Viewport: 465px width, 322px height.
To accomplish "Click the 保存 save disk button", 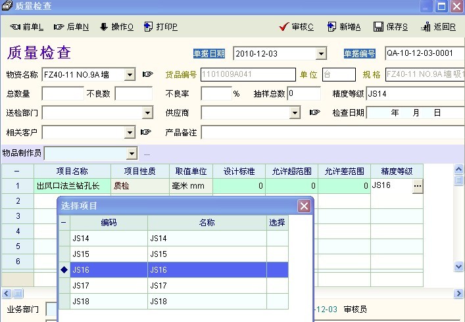I will [391, 27].
